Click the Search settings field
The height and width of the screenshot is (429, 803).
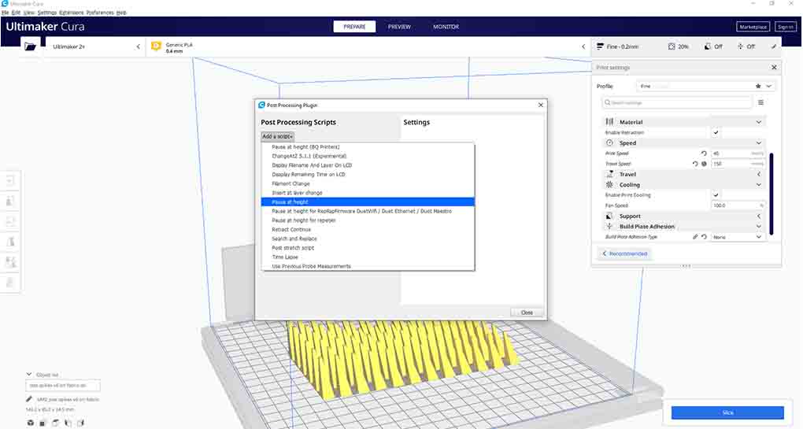click(676, 102)
